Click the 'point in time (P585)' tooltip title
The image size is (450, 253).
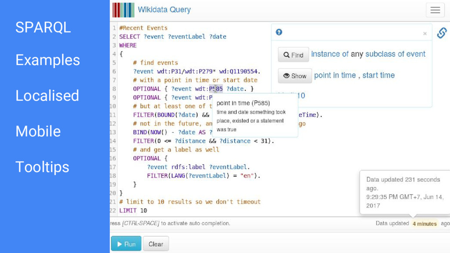pos(243,103)
